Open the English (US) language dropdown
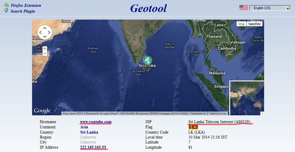The height and width of the screenshot is (152, 295). (x=270, y=8)
